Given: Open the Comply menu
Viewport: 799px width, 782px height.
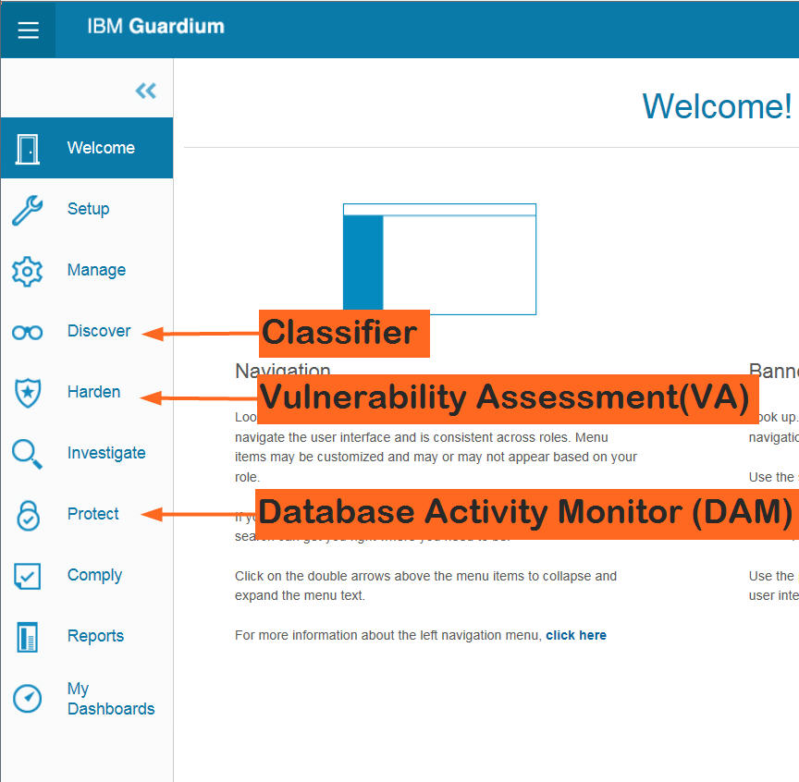Looking at the screenshot, I should 87,575.
